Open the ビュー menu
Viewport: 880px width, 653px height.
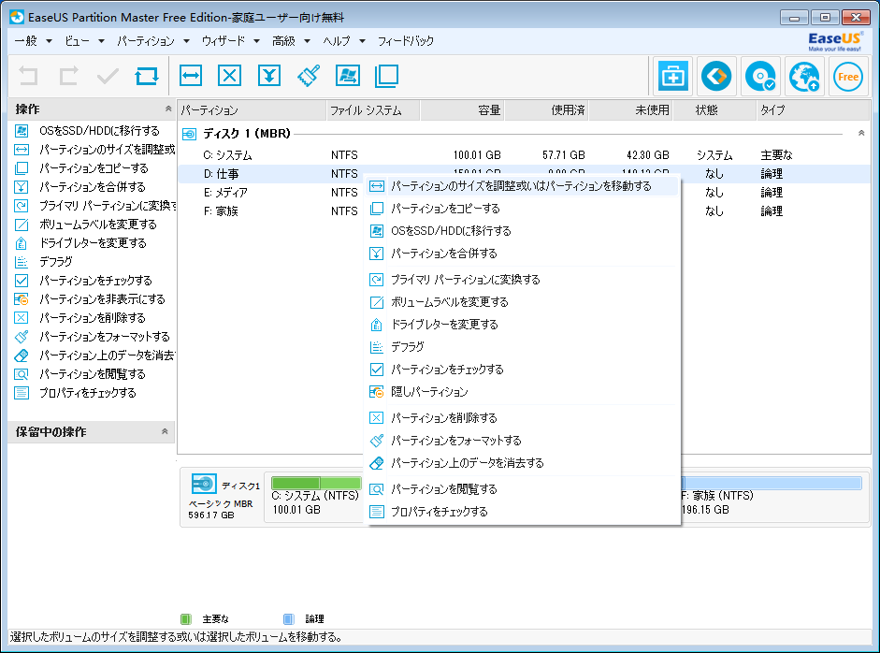[x=77, y=41]
